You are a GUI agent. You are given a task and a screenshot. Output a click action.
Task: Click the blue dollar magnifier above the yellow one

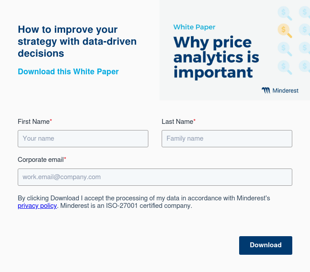(284, 13)
